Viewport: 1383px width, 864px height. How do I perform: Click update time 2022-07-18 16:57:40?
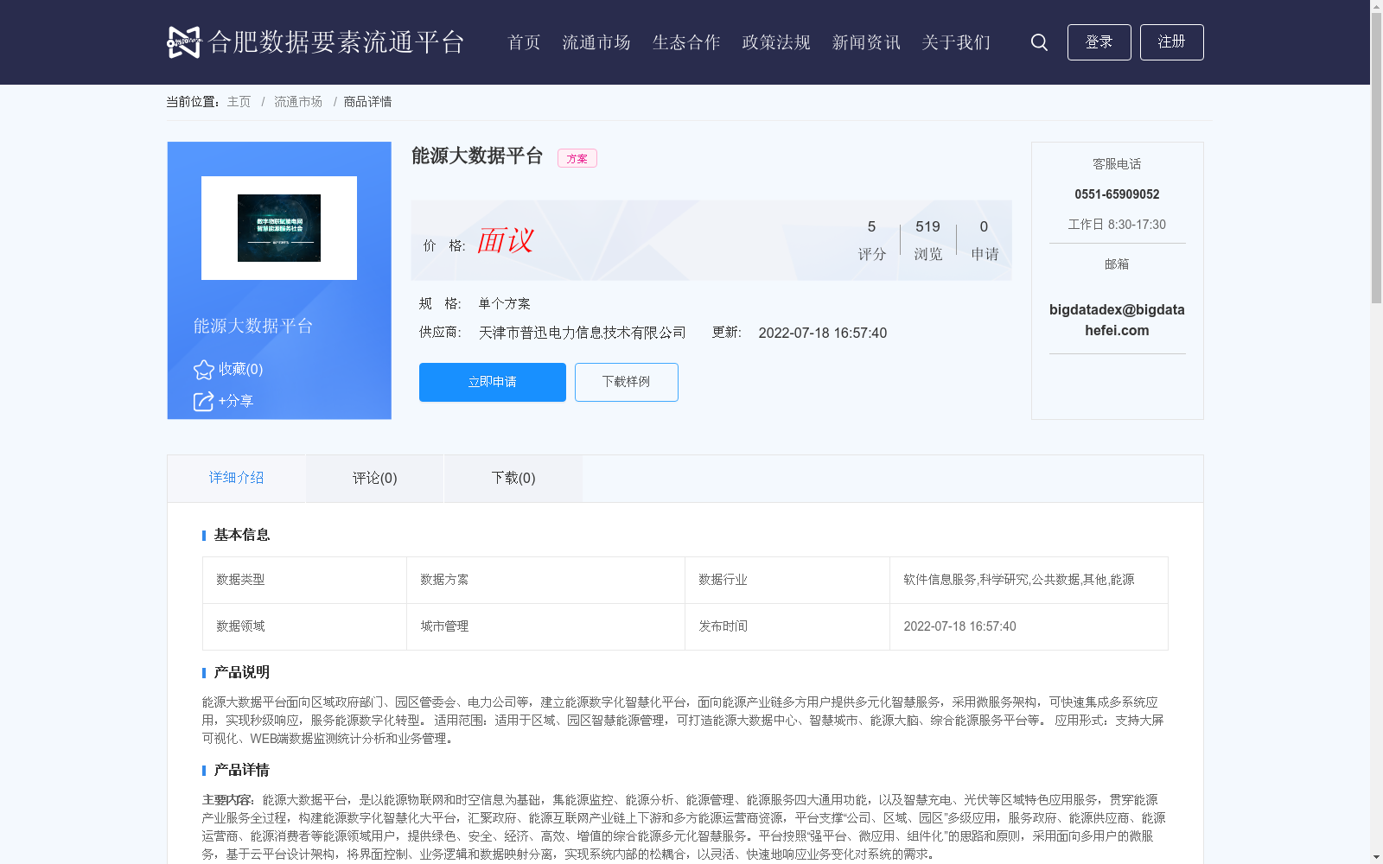[822, 333]
